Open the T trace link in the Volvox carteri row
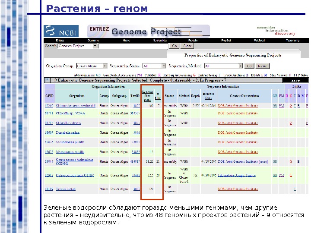311x233 pixels. click(x=295, y=189)
